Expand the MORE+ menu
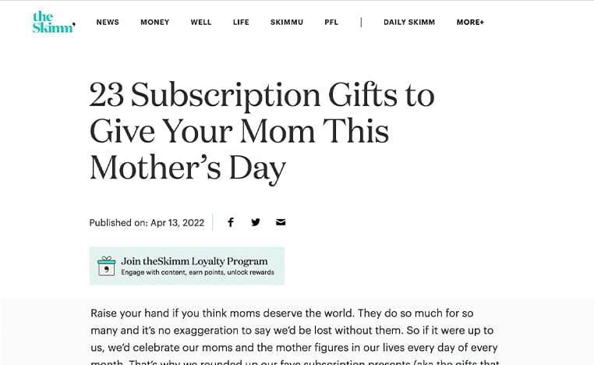 click(x=470, y=23)
